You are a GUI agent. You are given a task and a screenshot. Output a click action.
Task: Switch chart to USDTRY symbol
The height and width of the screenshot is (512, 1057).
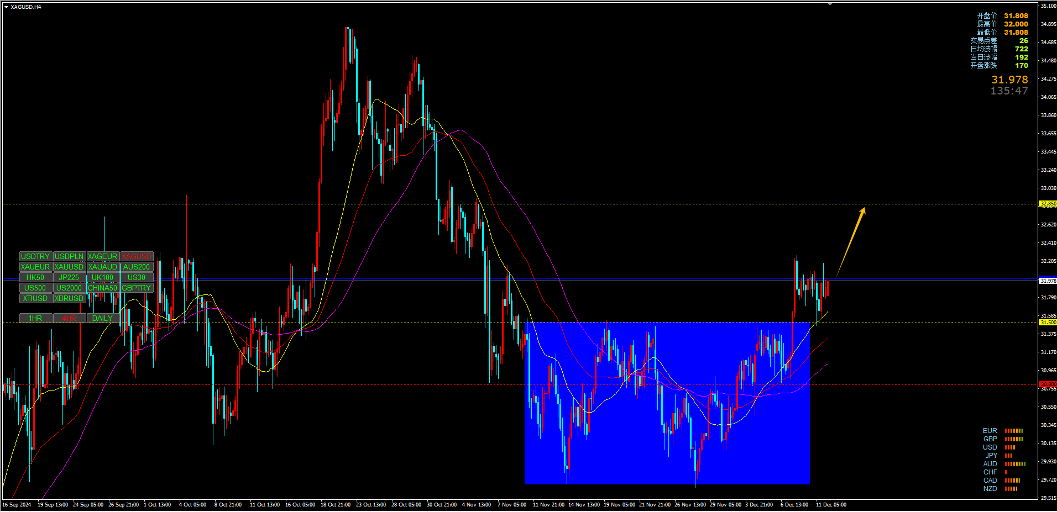click(35, 256)
